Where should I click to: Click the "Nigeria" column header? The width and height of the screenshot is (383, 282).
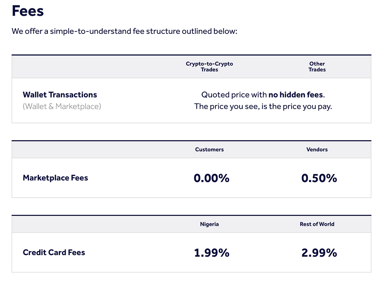coord(209,224)
